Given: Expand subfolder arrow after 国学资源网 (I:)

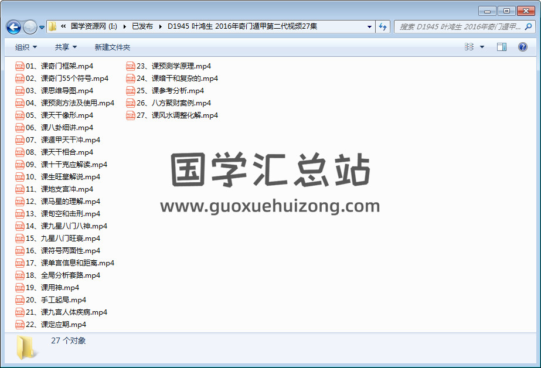Looking at the screenshot, I should pyautogui.click(x=125, y=26).
